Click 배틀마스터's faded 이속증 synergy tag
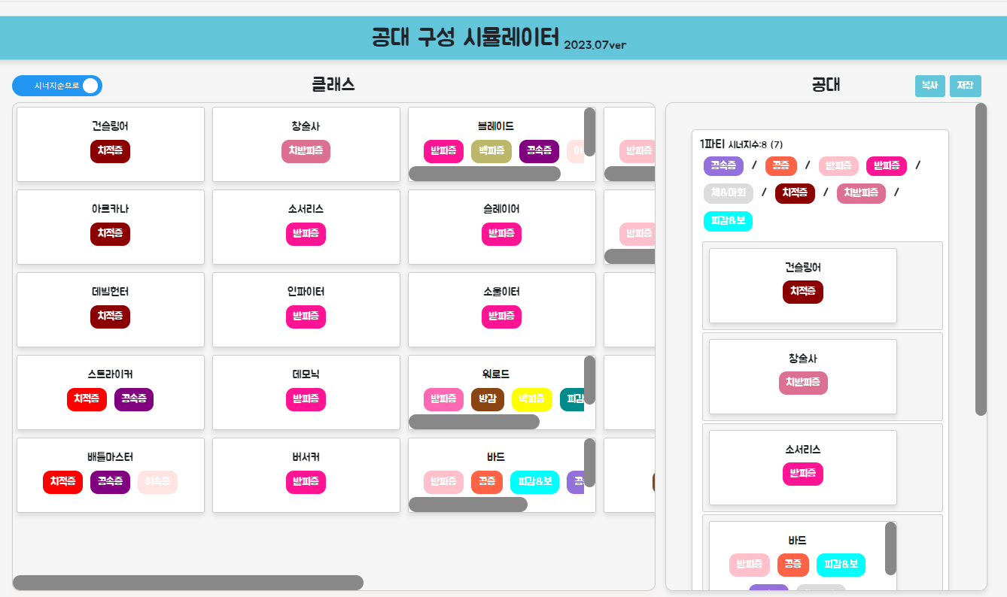 pyautogui.click(x=157, y=482)
